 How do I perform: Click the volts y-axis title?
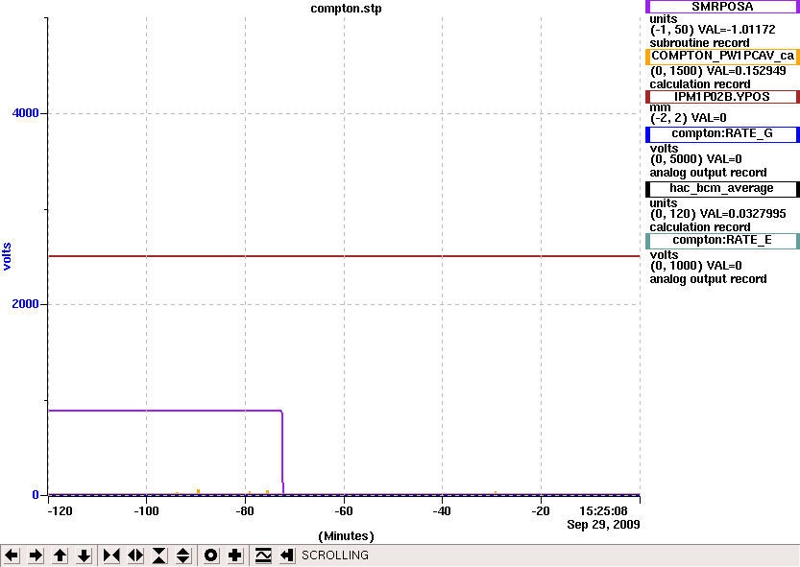pyautogui.click(x=7, y=256)
